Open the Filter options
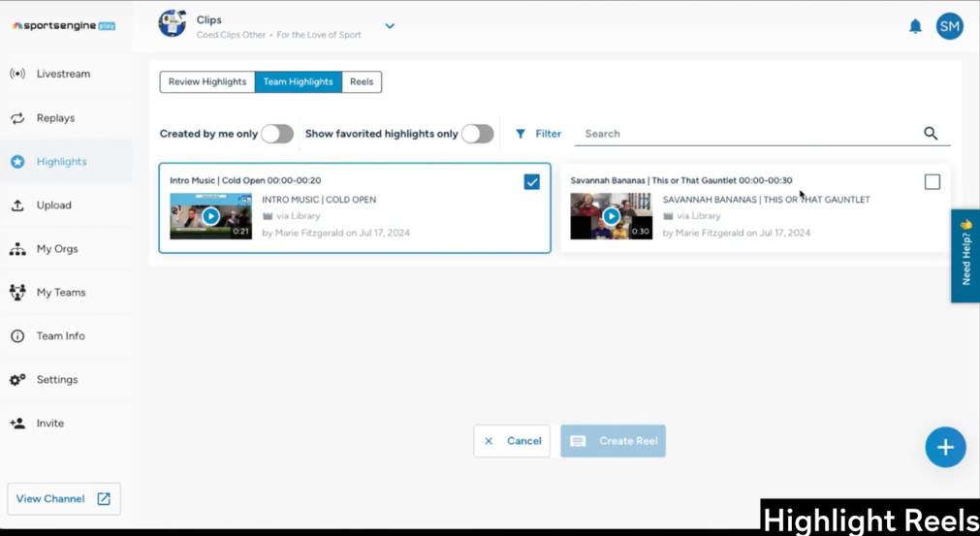980x536 pixels. point(538,134)
